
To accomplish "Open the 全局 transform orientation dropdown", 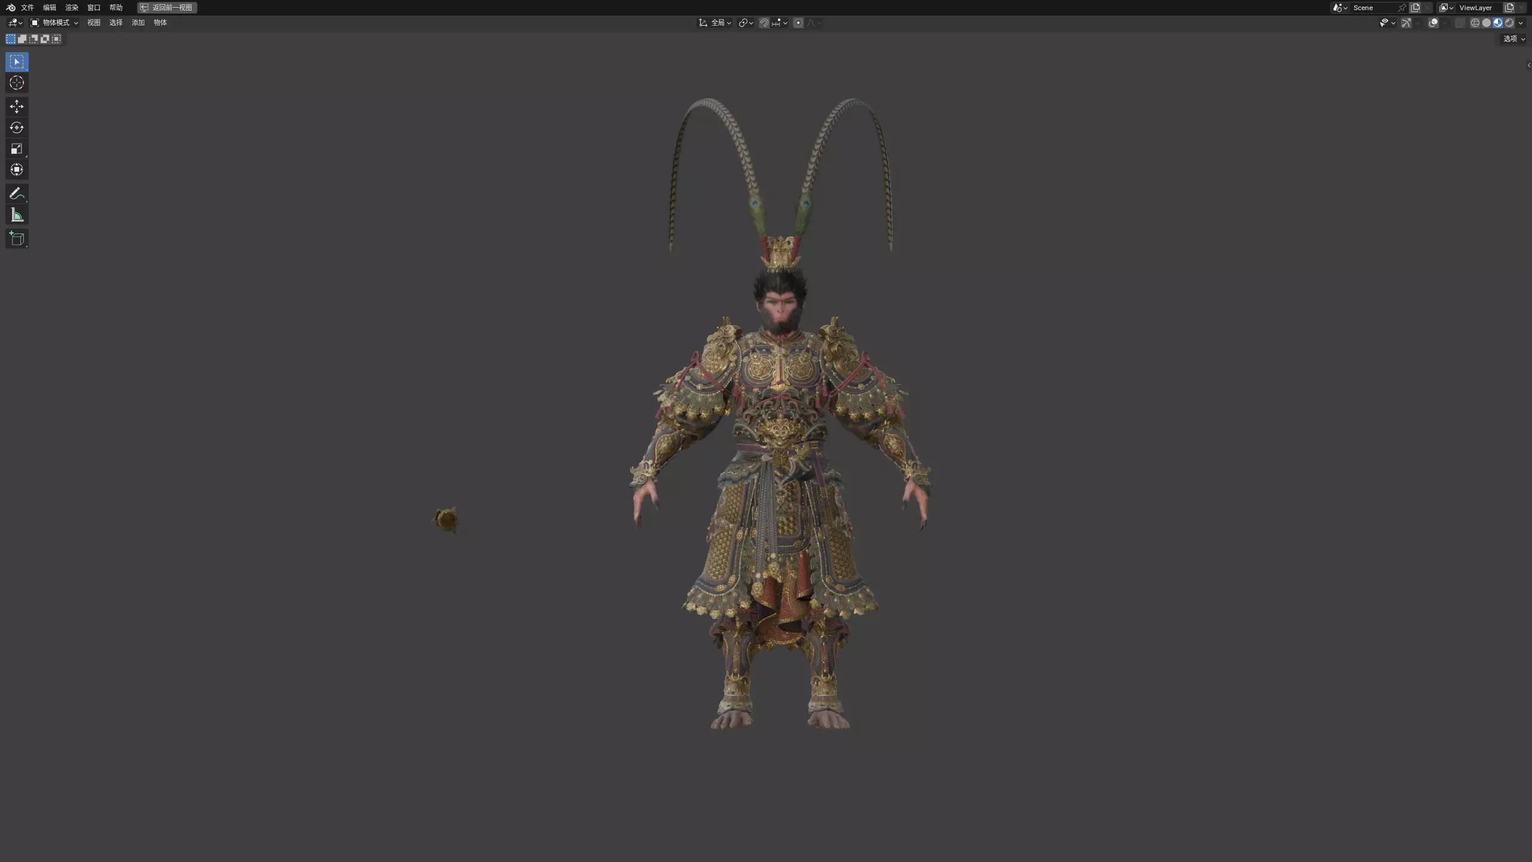I will point(715,23).
